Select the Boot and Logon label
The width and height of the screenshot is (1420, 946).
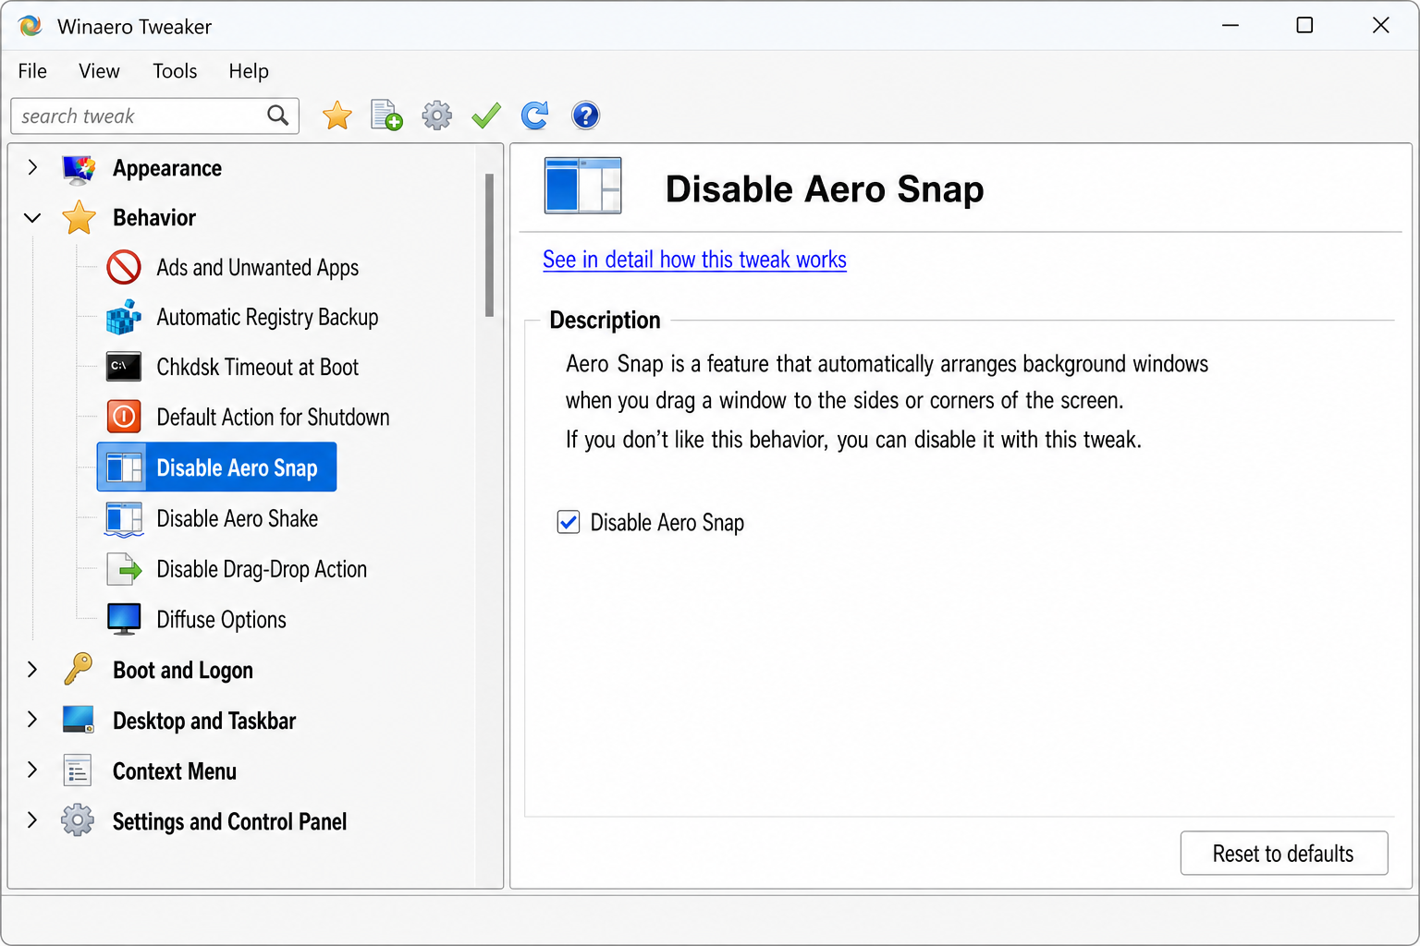click(x=183, y=671)
